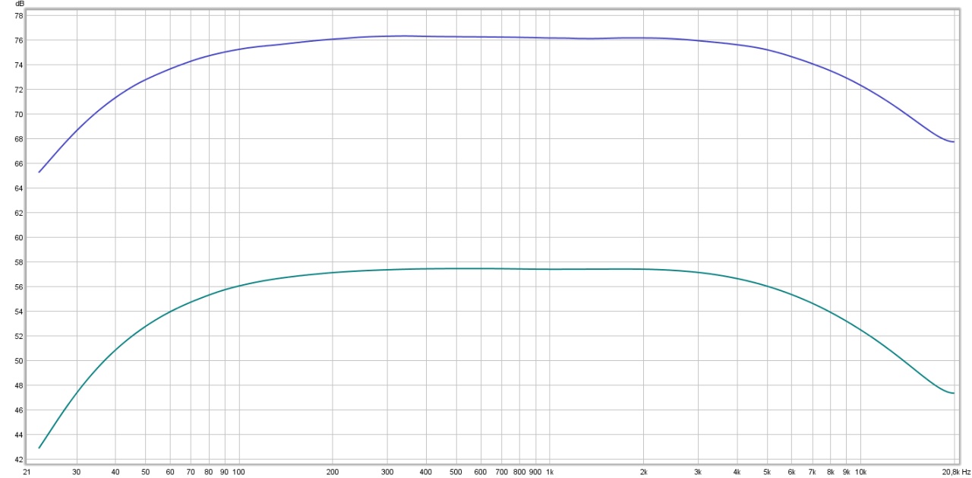The image size is (972, 478).
Task: Select right end of the purple curve
Action: (954, 142)
